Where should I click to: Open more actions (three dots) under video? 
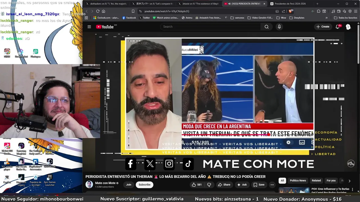(272, 185)
